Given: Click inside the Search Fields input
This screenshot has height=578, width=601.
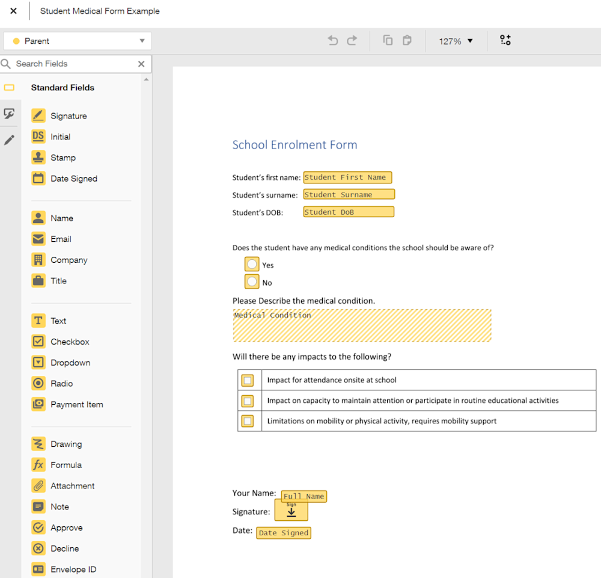Looking at the screenshot, I should coord(72,64).
